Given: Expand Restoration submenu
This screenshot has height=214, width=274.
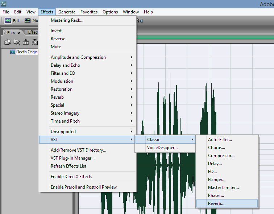Looking at the screenshot, I should pyautogui.click(x=87, y=89).
